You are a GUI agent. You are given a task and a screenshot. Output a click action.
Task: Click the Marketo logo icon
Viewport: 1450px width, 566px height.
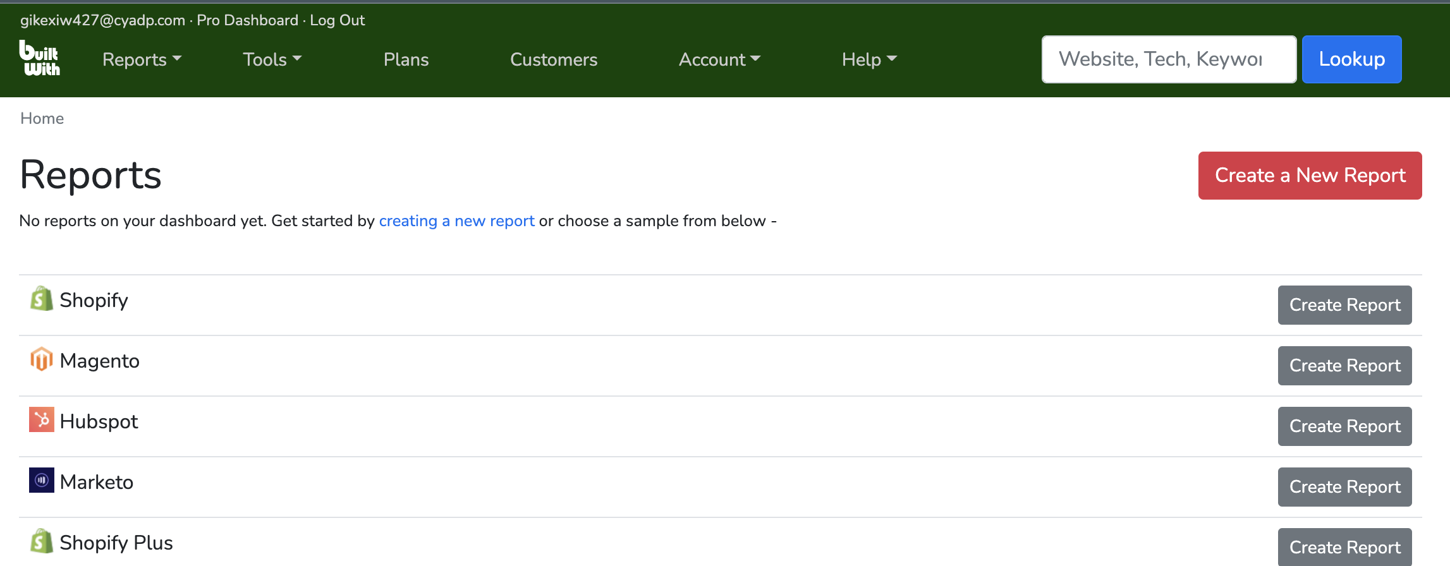point(42,481)
